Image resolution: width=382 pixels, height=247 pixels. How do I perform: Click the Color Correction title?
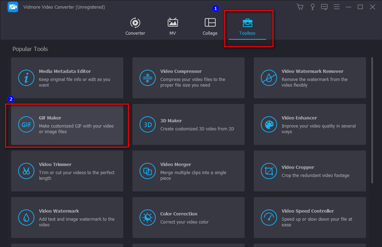(179, 214)
